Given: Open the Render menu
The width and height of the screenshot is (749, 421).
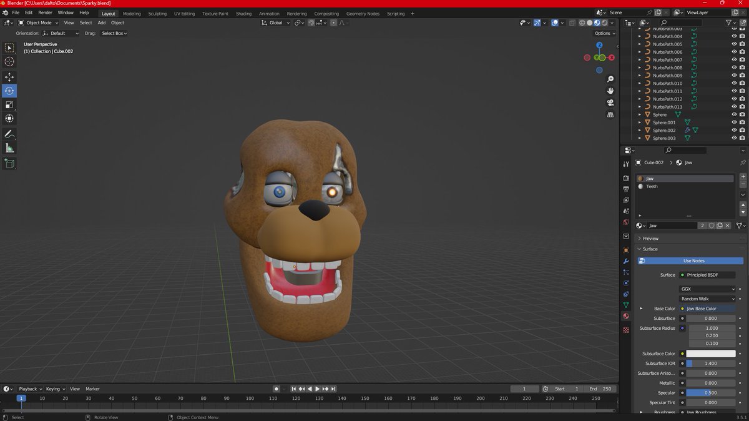Looking at the screenshot, I should point(45,12).
